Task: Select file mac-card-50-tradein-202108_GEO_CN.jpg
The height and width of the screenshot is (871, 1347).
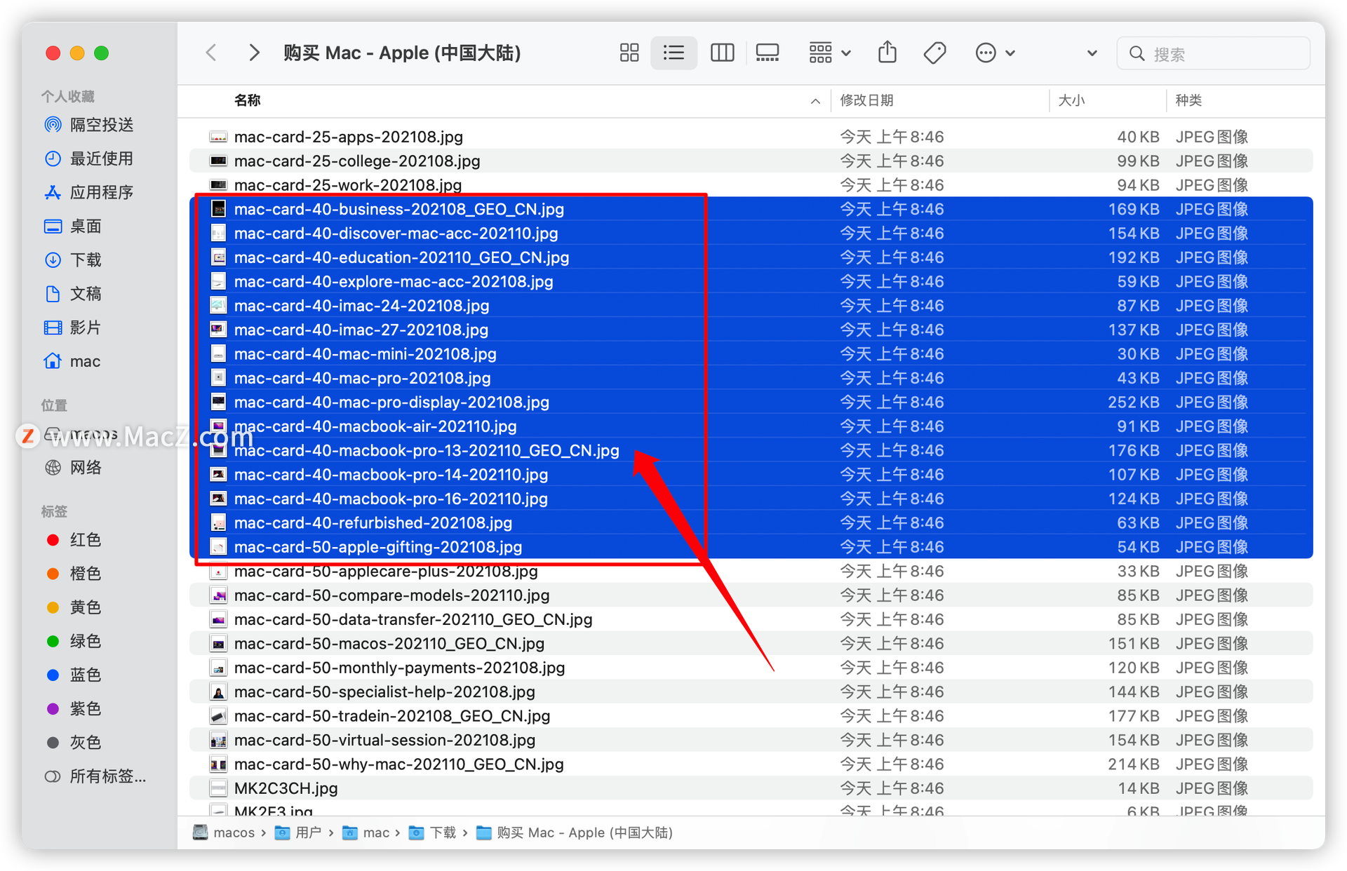Action: click(x=751, y=715)
